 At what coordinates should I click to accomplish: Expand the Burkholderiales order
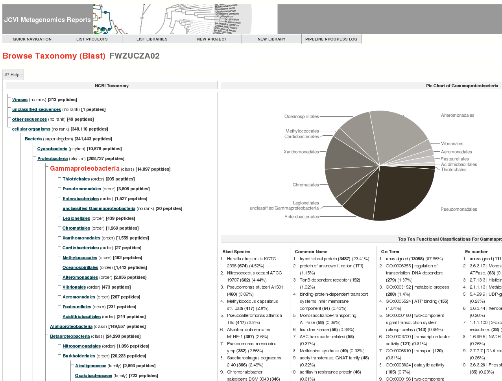[79, 355]
